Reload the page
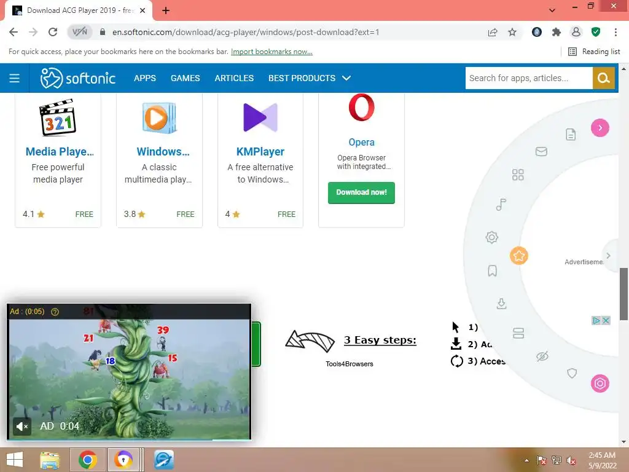This screenshot has width=629, height=472. (53, 32)
